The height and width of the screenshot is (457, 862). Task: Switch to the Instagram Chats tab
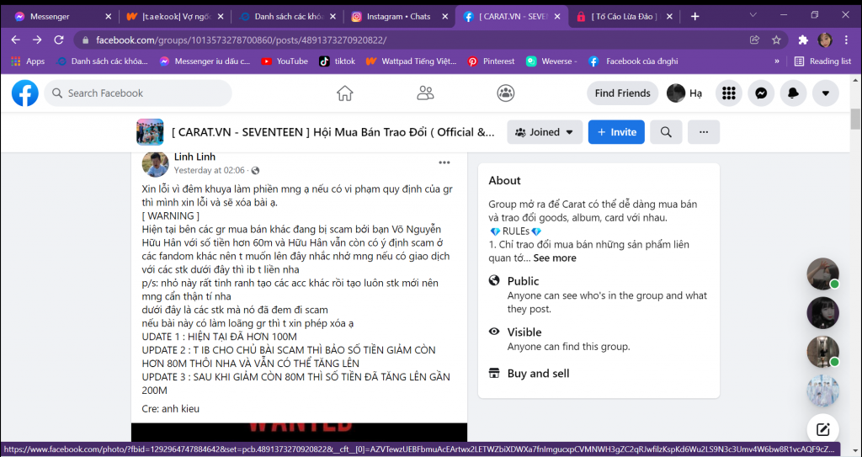click(x=399, y=17)
